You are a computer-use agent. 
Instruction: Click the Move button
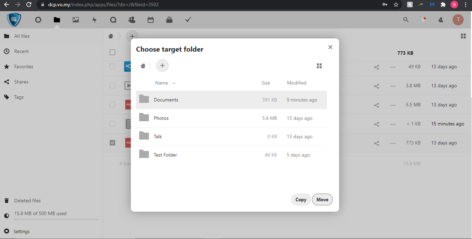pos(322,200)
